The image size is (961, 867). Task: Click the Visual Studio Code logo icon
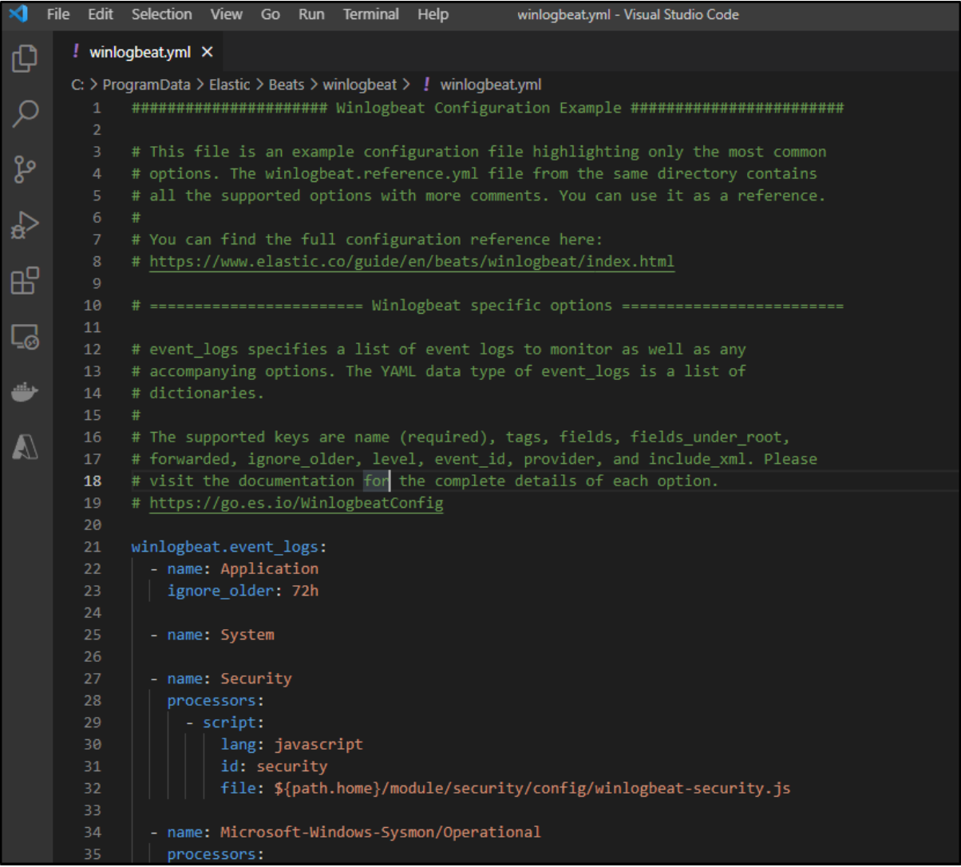point(19,14)
